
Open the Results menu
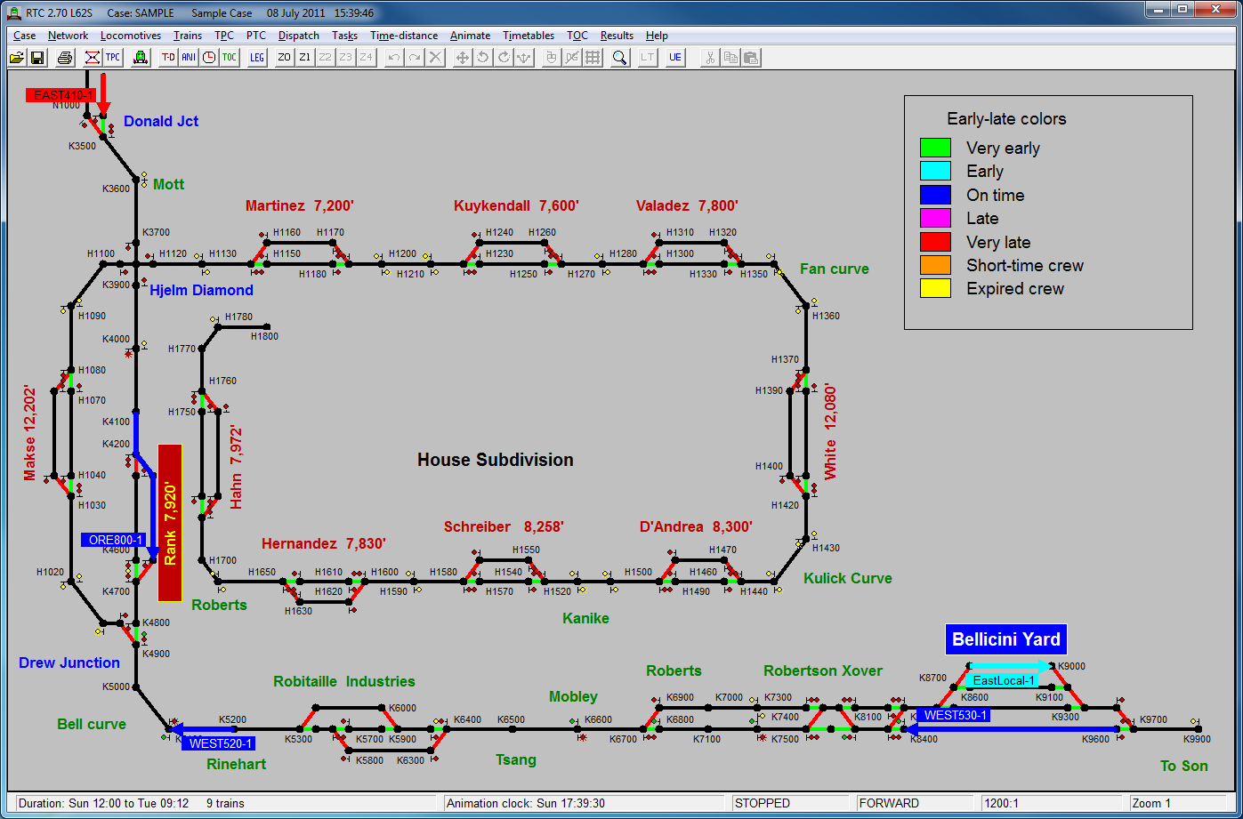(x=617, y=36)
